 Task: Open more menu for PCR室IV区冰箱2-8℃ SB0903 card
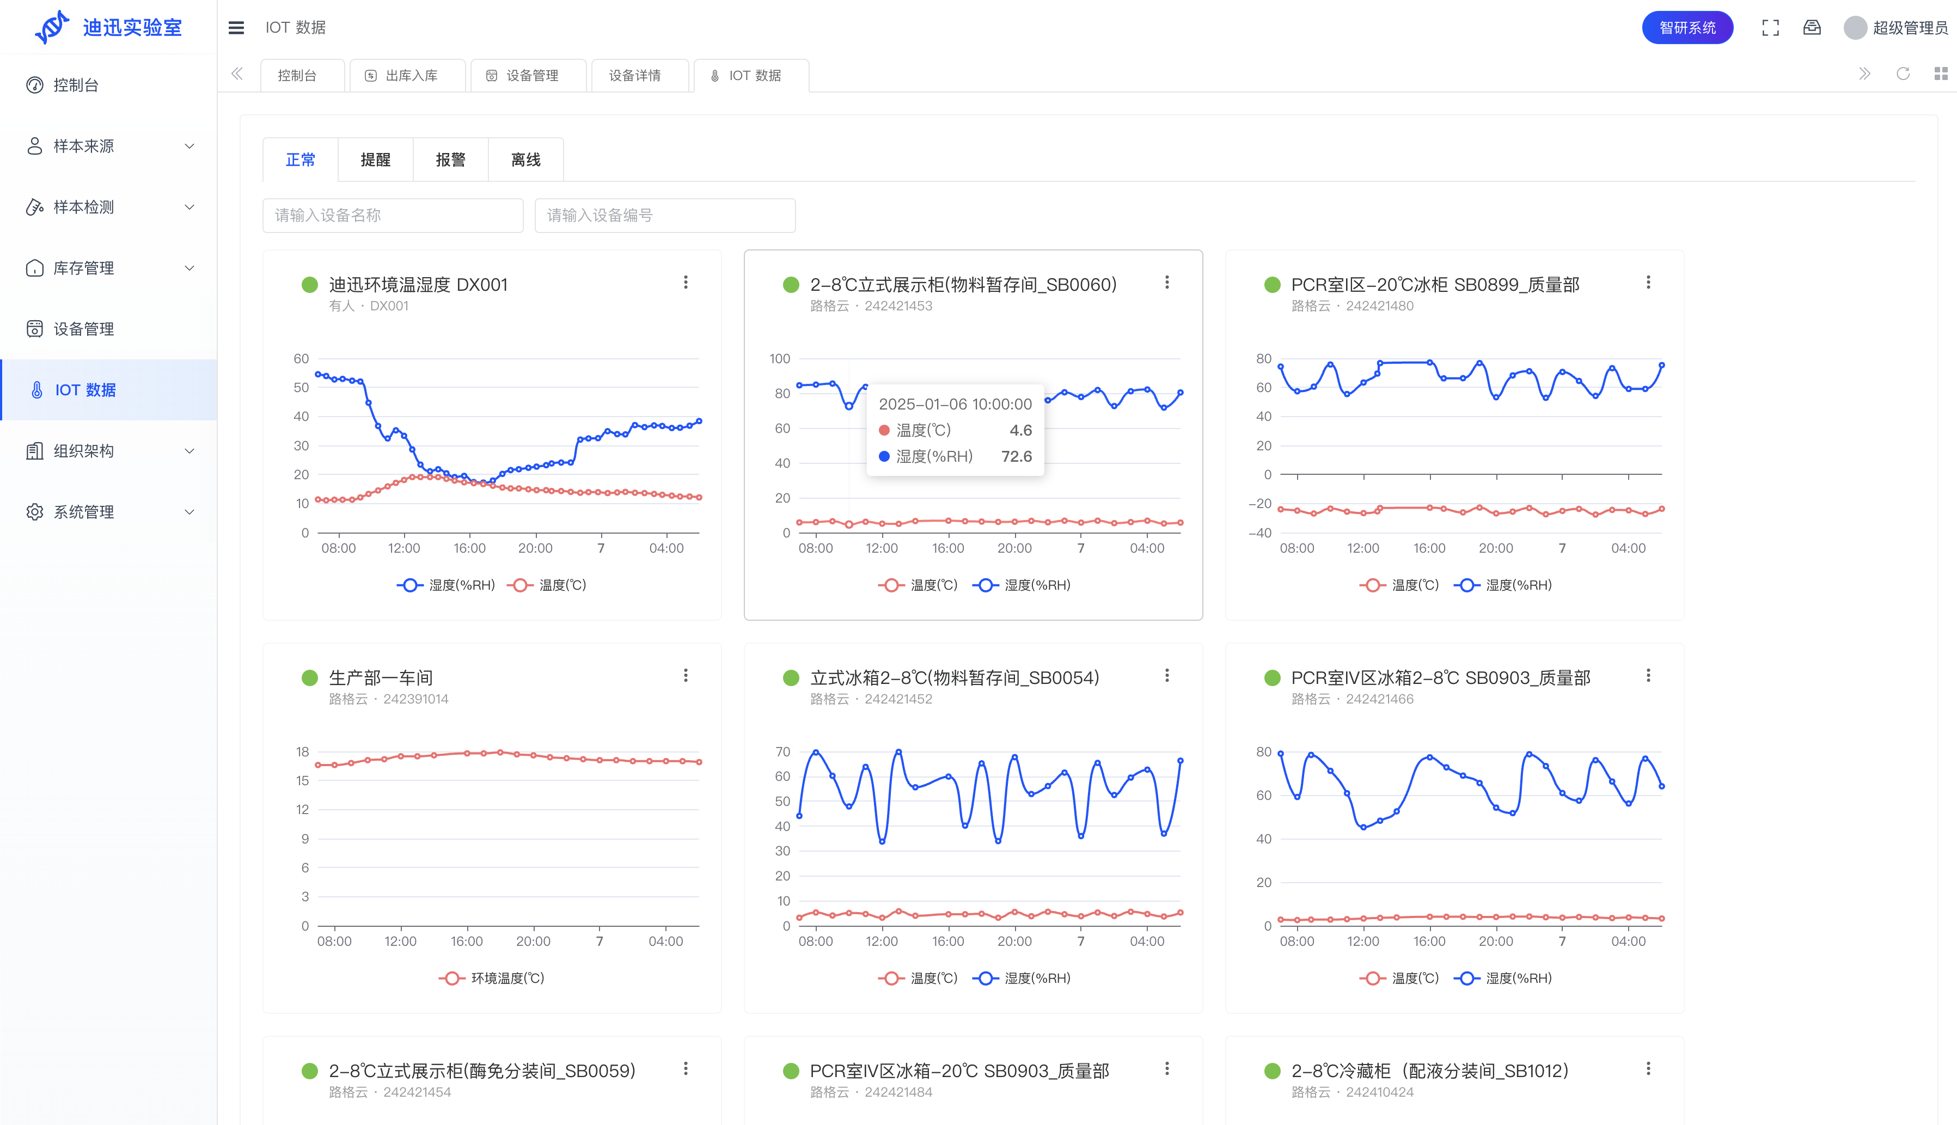coord(1648,676)
